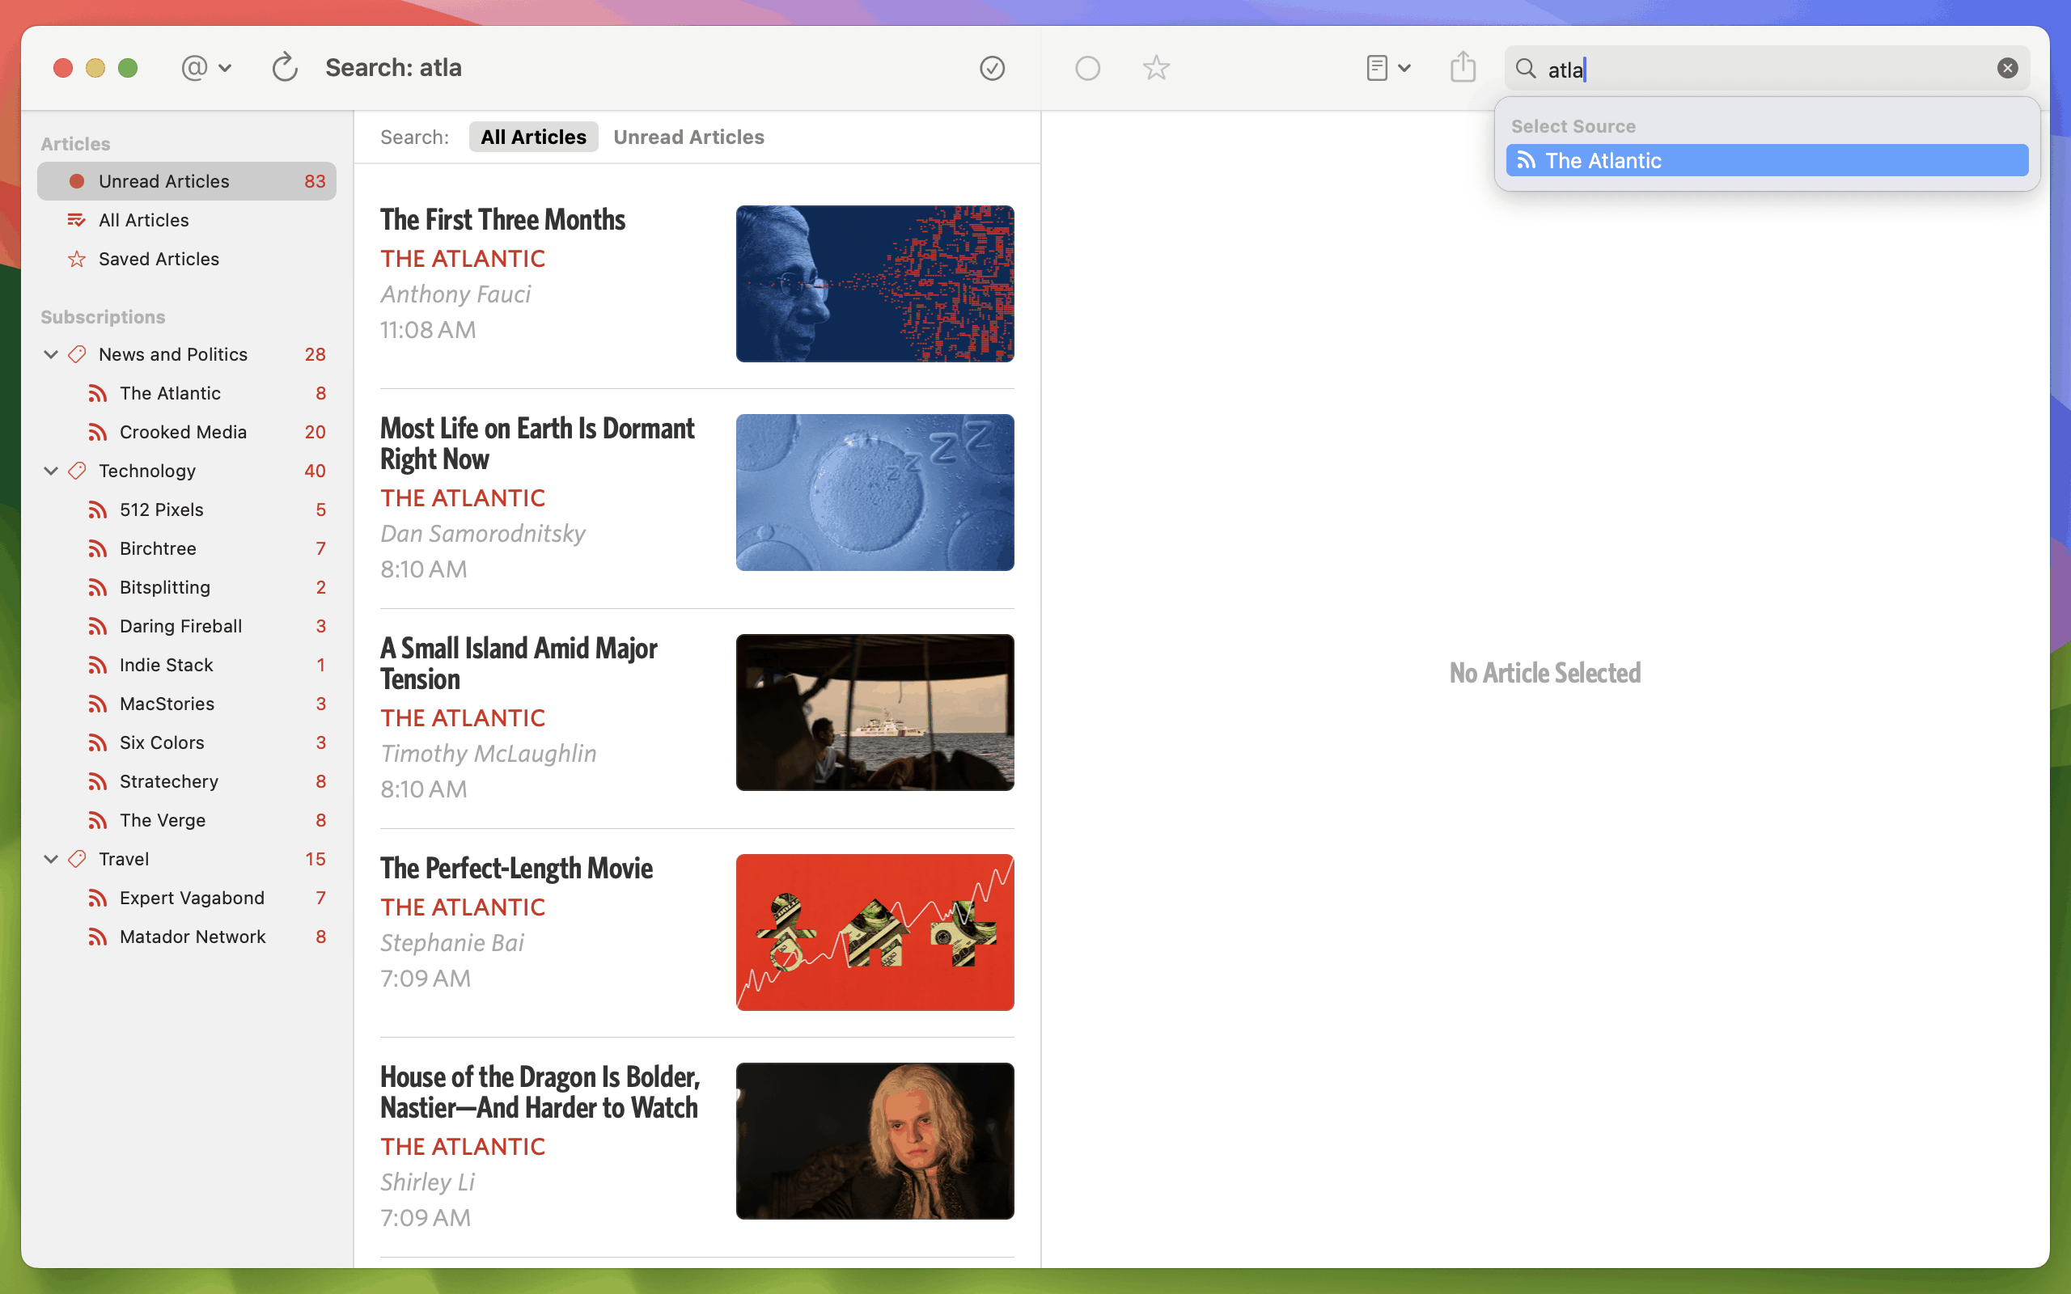This screenshot has width=2071, height=1294.
Task: Select Unread Articles in sidebar
Action: [x=187, y=180]
